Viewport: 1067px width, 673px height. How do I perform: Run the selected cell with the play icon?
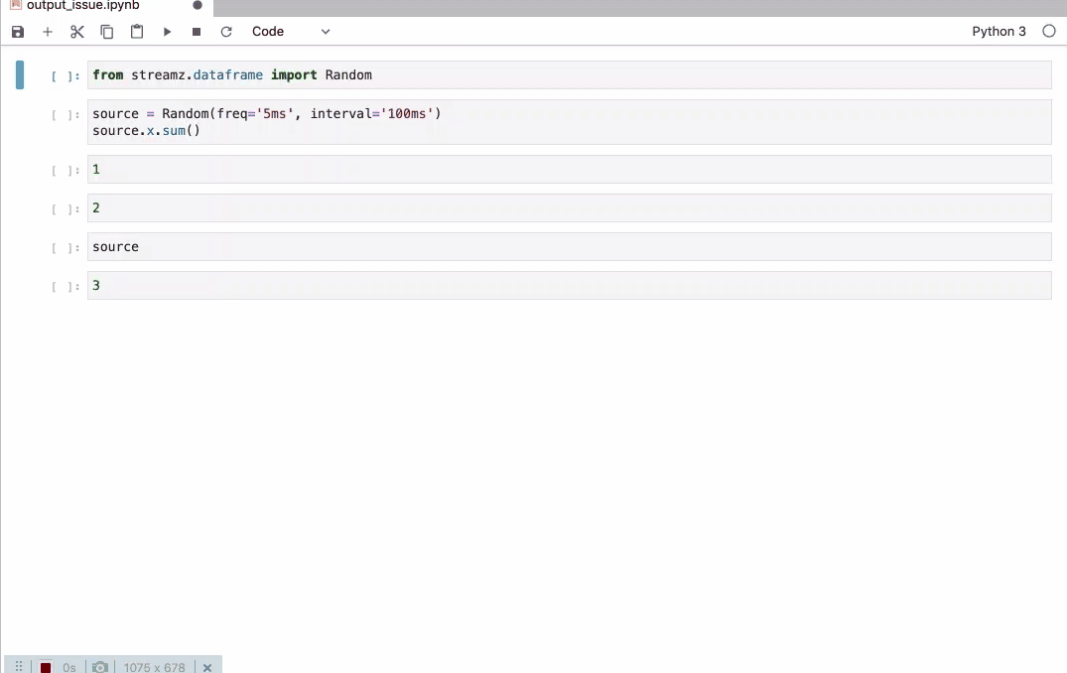click(x=167, y=32)
